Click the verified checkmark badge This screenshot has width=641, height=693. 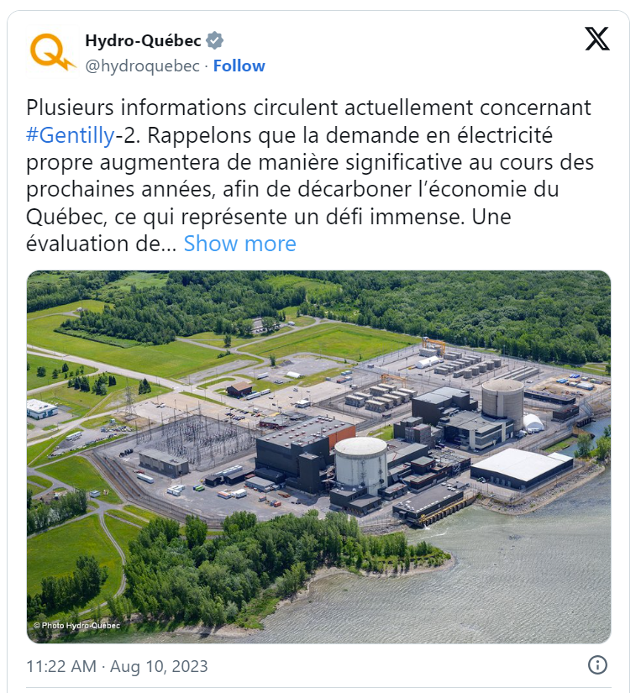pos(215,40)
